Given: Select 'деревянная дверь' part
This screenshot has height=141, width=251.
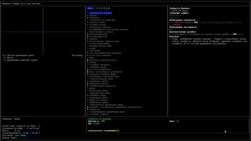Looking at the screenshot, I should point(99,102).
